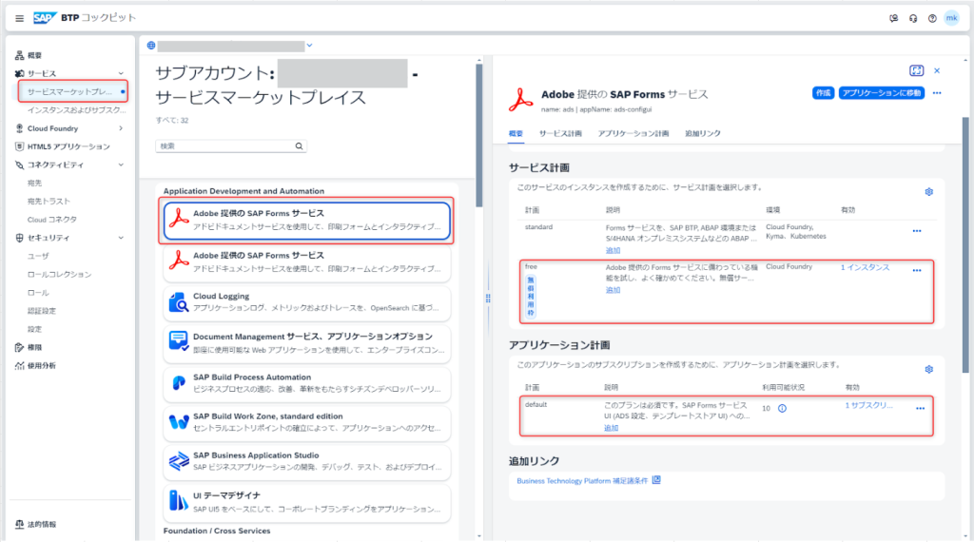Collapse the サービス section in sidebar
This screenshot has width=974, height=542.
(x=120, y=73)
